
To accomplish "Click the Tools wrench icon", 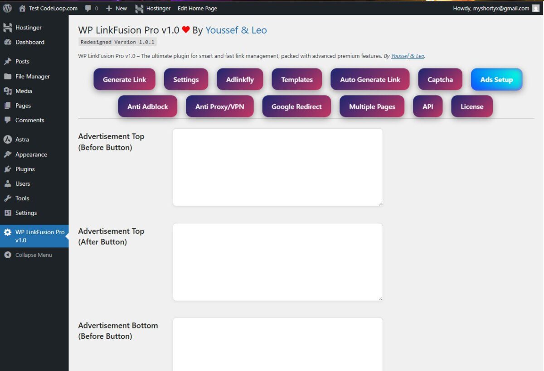I will pos(8,198).
